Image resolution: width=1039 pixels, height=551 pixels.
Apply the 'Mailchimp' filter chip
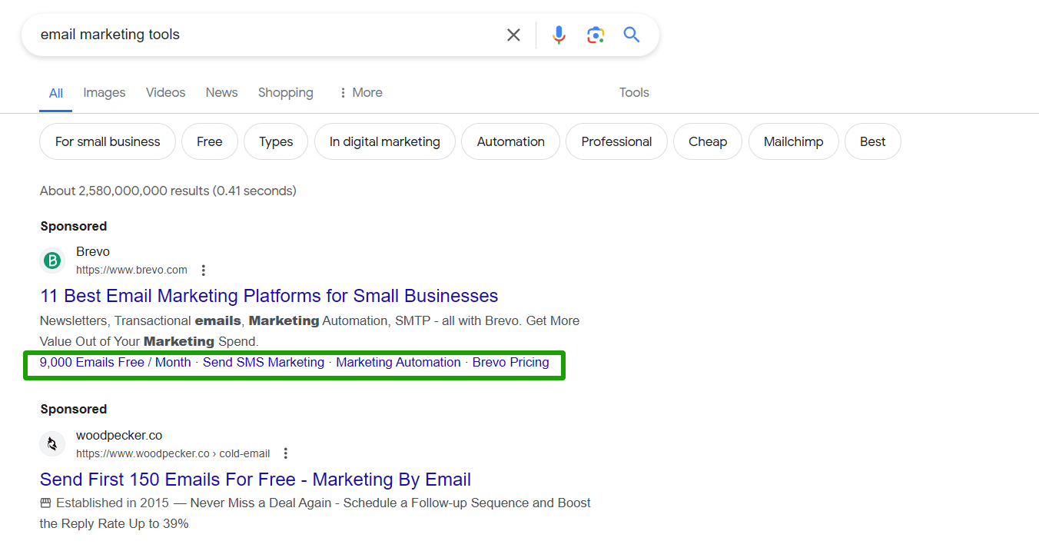(x=794, y=141)
